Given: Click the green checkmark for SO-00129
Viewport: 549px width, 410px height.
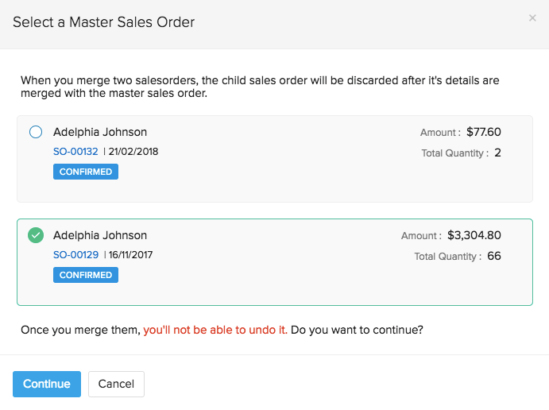Looking at the screenshot, I should coord(36,236).
